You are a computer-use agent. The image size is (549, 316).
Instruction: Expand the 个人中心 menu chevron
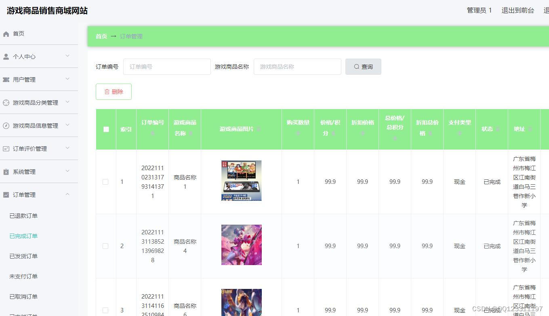67,56
